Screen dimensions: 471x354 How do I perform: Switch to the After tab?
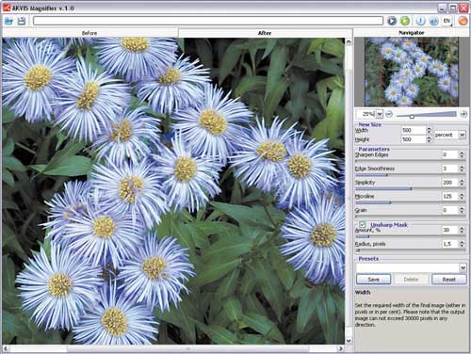click(265, 33)
